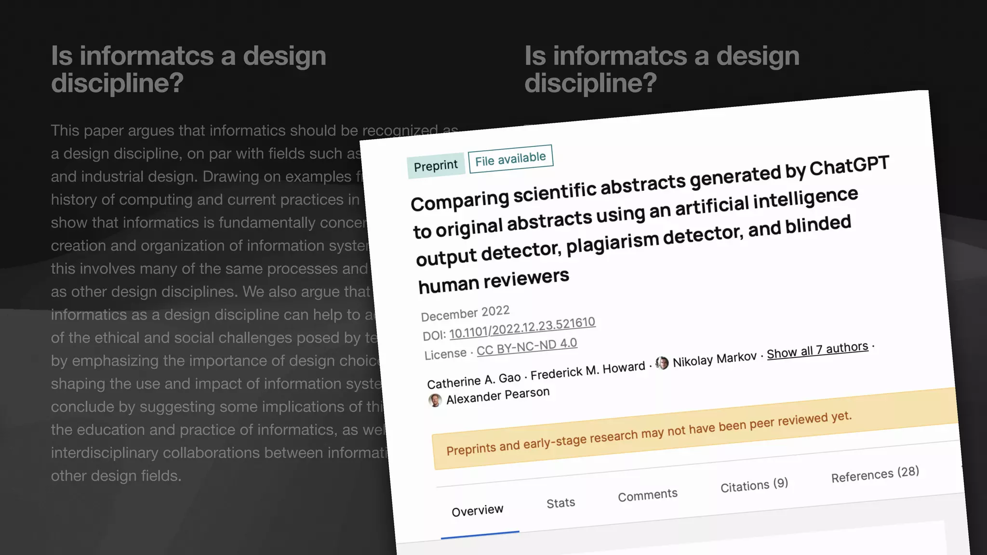Click the line 'other design fields.'
The height and width of the screenshot is (555, 987).
click(x=116, y=476)
